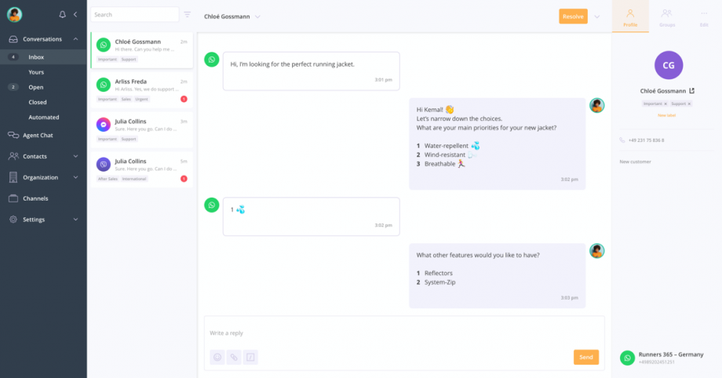722x378 pixels.
Task: Attach a file with the paperclip icon
Action: pyautogui.click(x=234, y=358)
